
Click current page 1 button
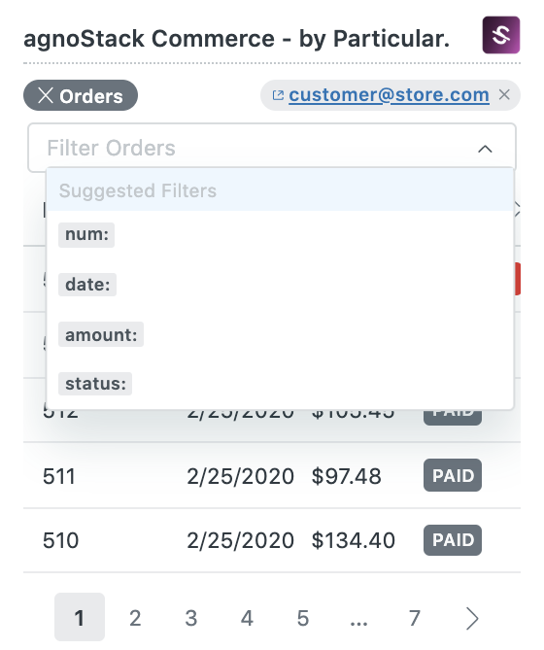point(80,617)
